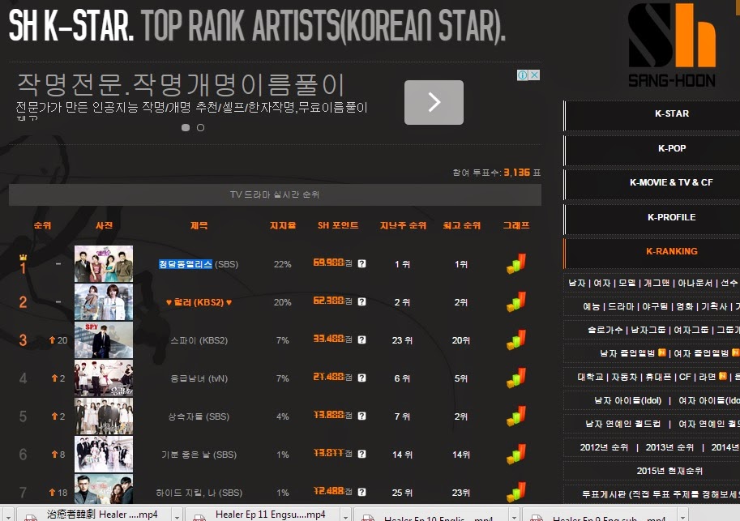Viewport: 740px width, 521px height.
Task: Close the advertisement with X icon
Action: click(x=534, y=75)
